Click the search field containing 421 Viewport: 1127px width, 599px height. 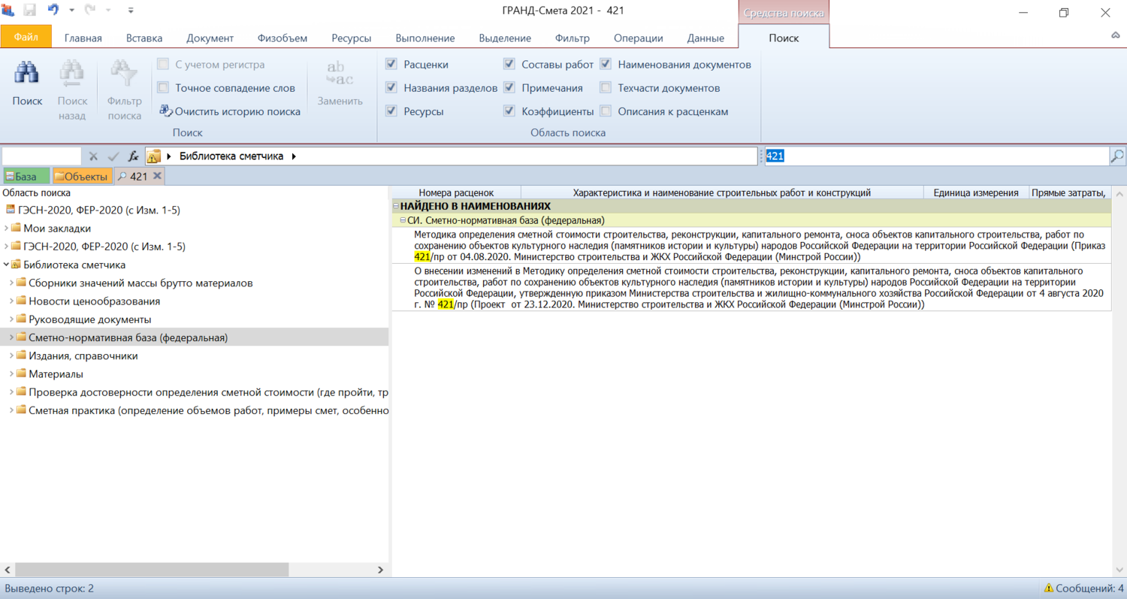pos(936,156)
